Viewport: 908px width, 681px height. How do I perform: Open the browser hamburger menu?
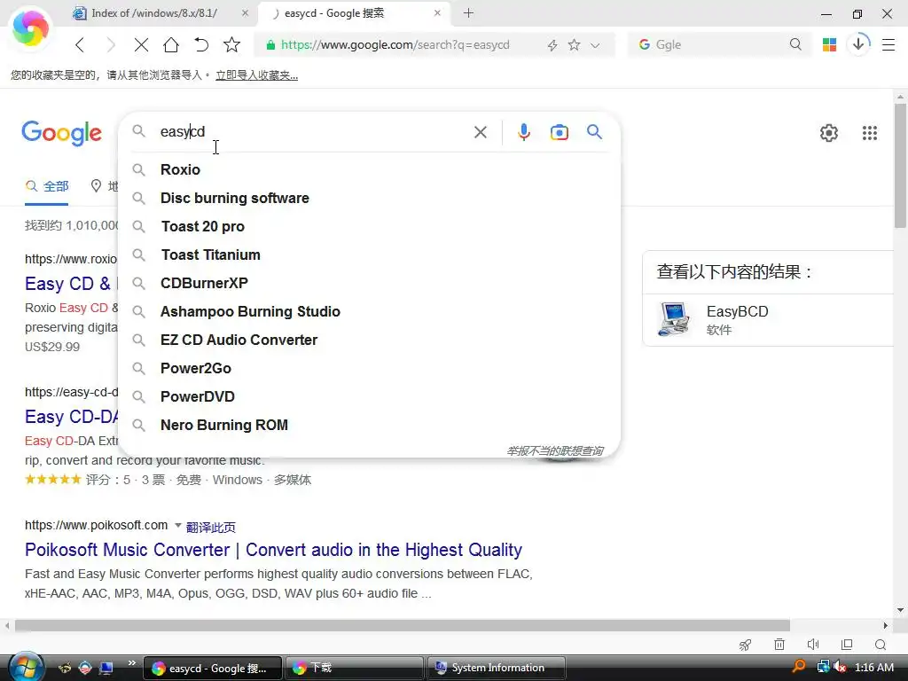click(888, 44)
